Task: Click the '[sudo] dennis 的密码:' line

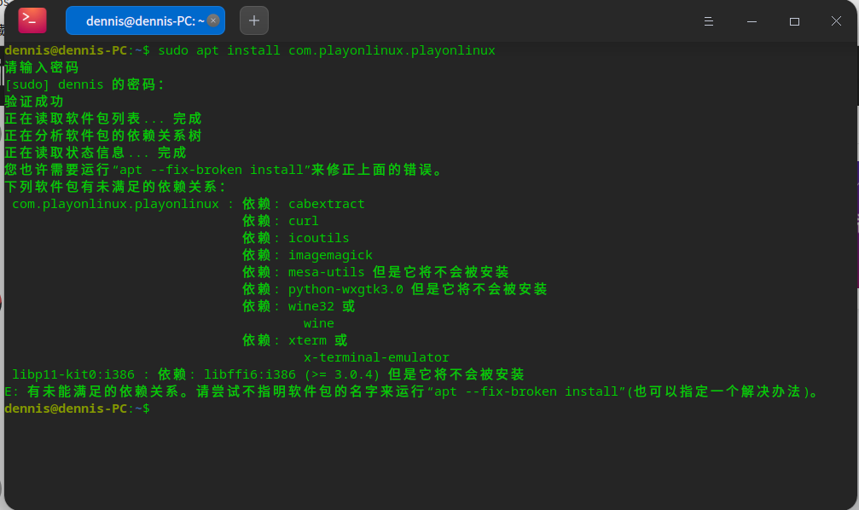Action: pyautogui.click(x=84, y=84)
